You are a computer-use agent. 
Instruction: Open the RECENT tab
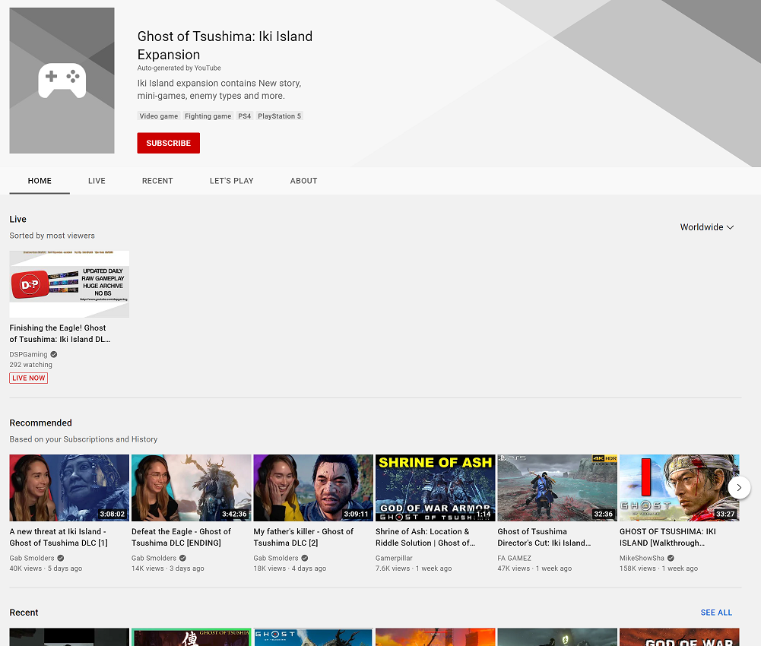[x=157, y=181]
